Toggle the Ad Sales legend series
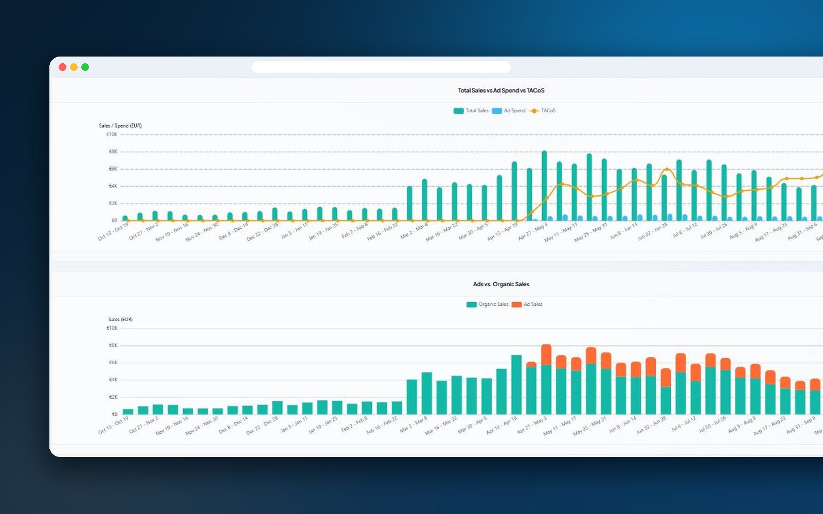Image resolution: width=823 pixels, height=514 pixels. pos(527,304)
